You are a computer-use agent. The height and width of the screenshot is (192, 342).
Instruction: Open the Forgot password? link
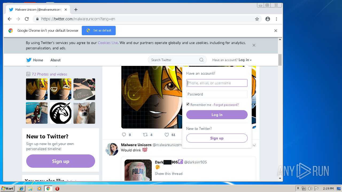(x=226, y=105)
